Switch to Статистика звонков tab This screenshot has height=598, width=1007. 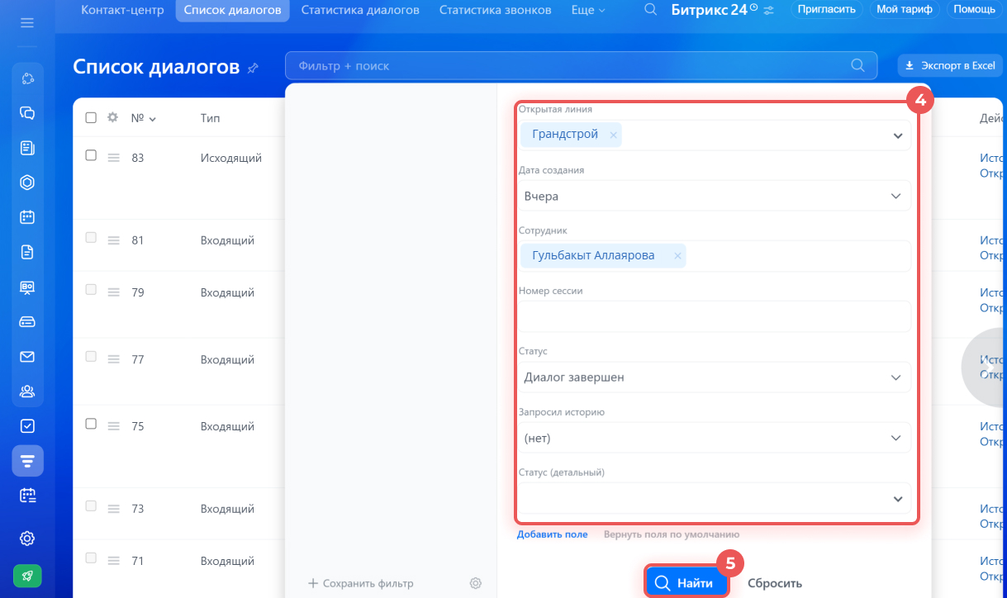pos(496,10)
